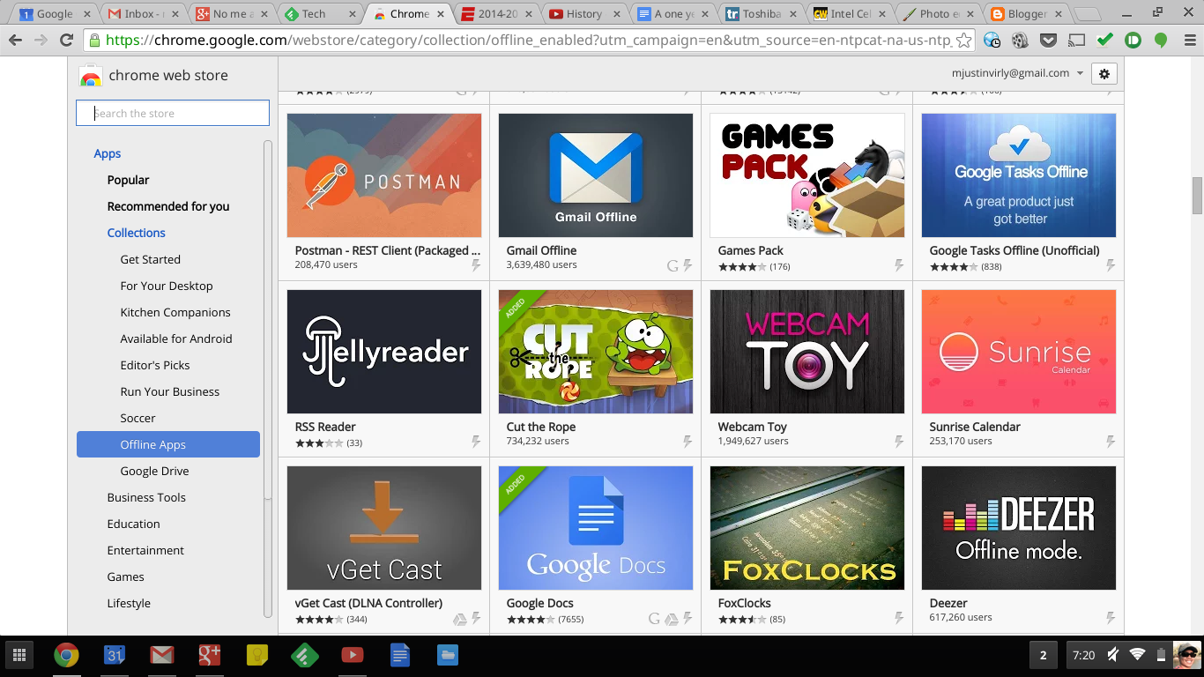Launch Chrome from the shelf
The height and width of the screenshot is (677, 1204).
point(66,655)
